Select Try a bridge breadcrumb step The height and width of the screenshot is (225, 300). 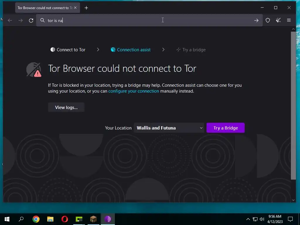pos(191,50)
